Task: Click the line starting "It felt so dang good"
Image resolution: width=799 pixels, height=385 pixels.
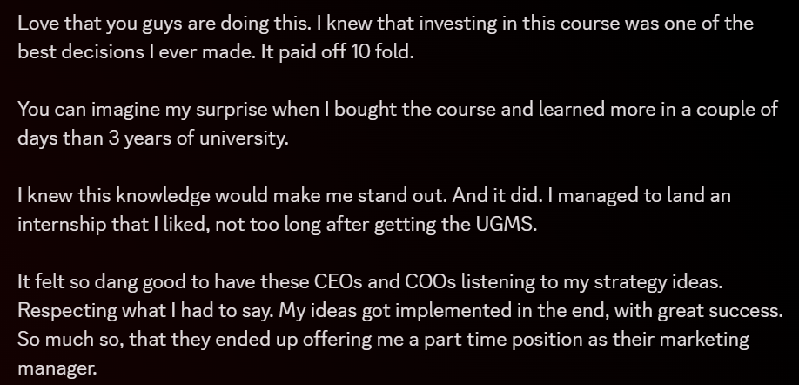Action: click(370, 282)
